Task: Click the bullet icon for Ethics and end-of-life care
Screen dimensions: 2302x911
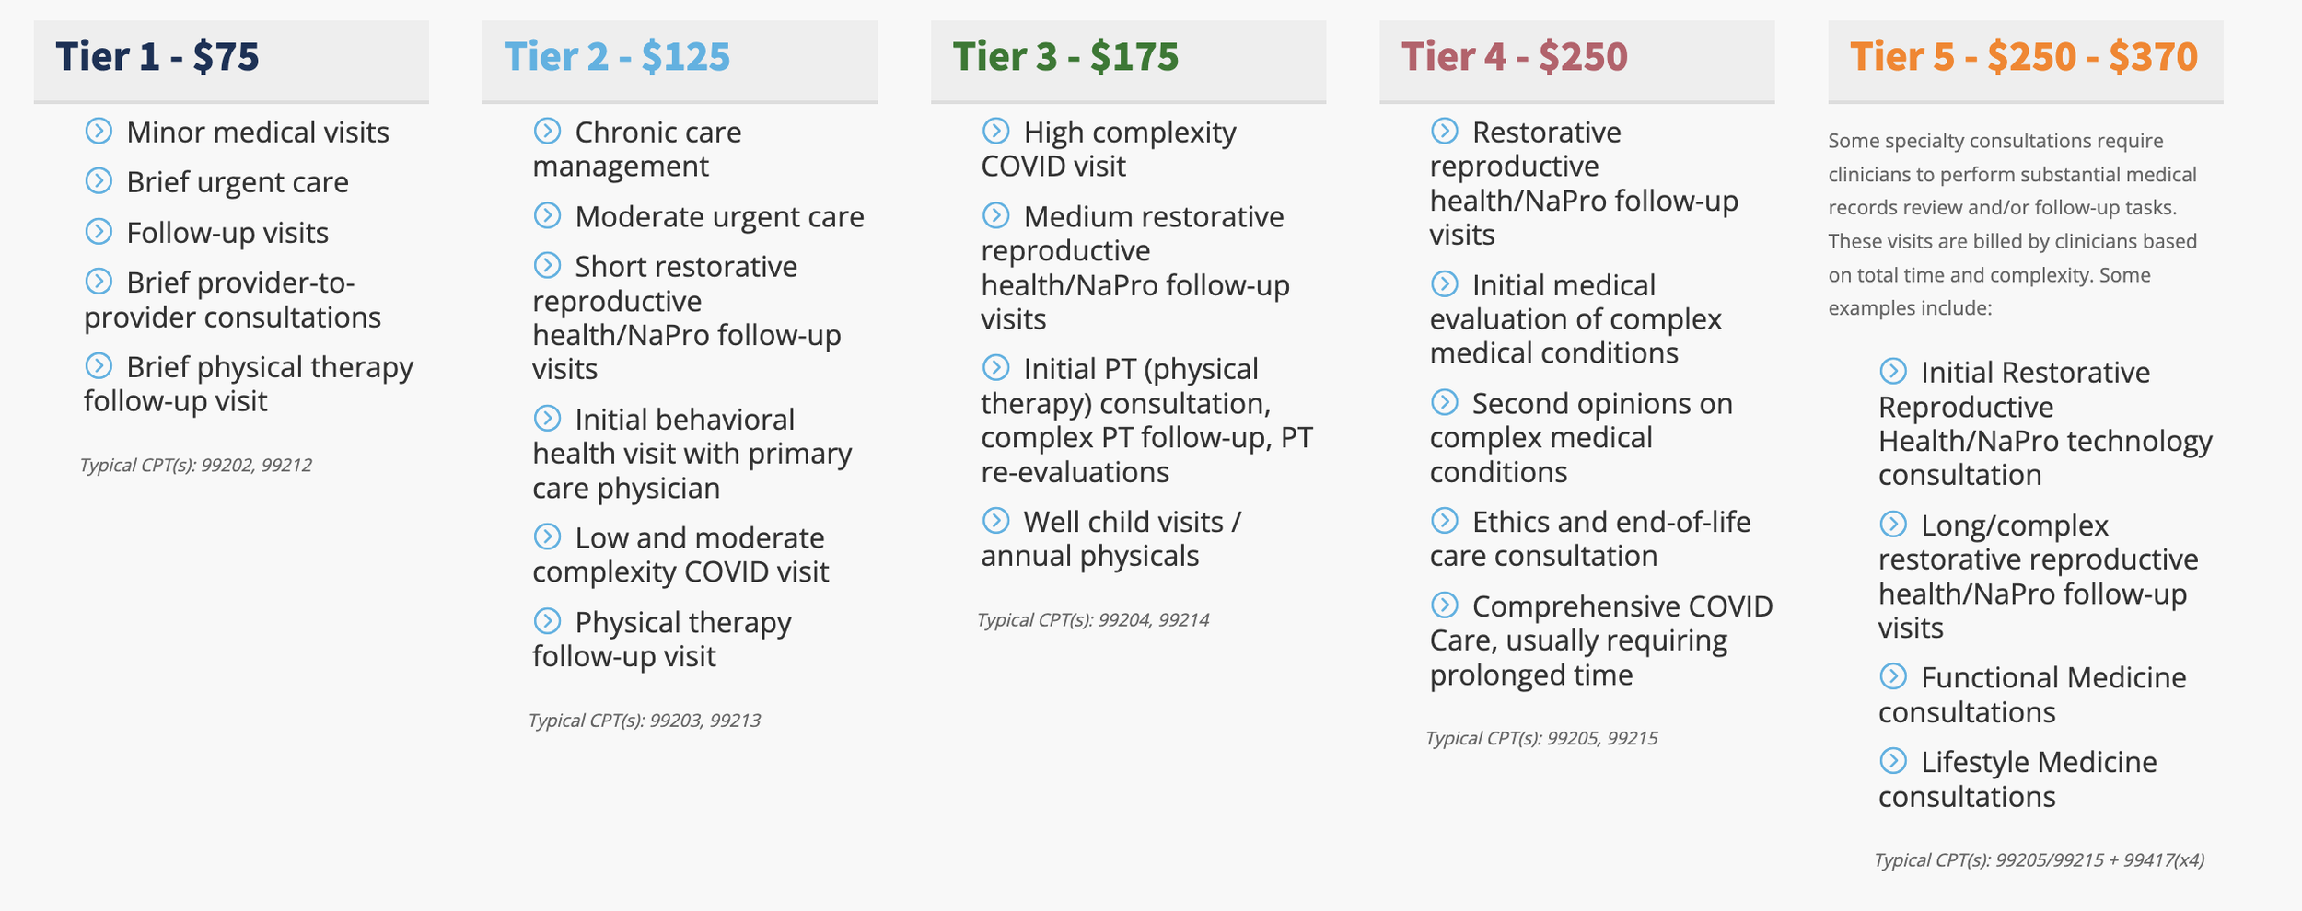Action: click(x=1444, y=520)
